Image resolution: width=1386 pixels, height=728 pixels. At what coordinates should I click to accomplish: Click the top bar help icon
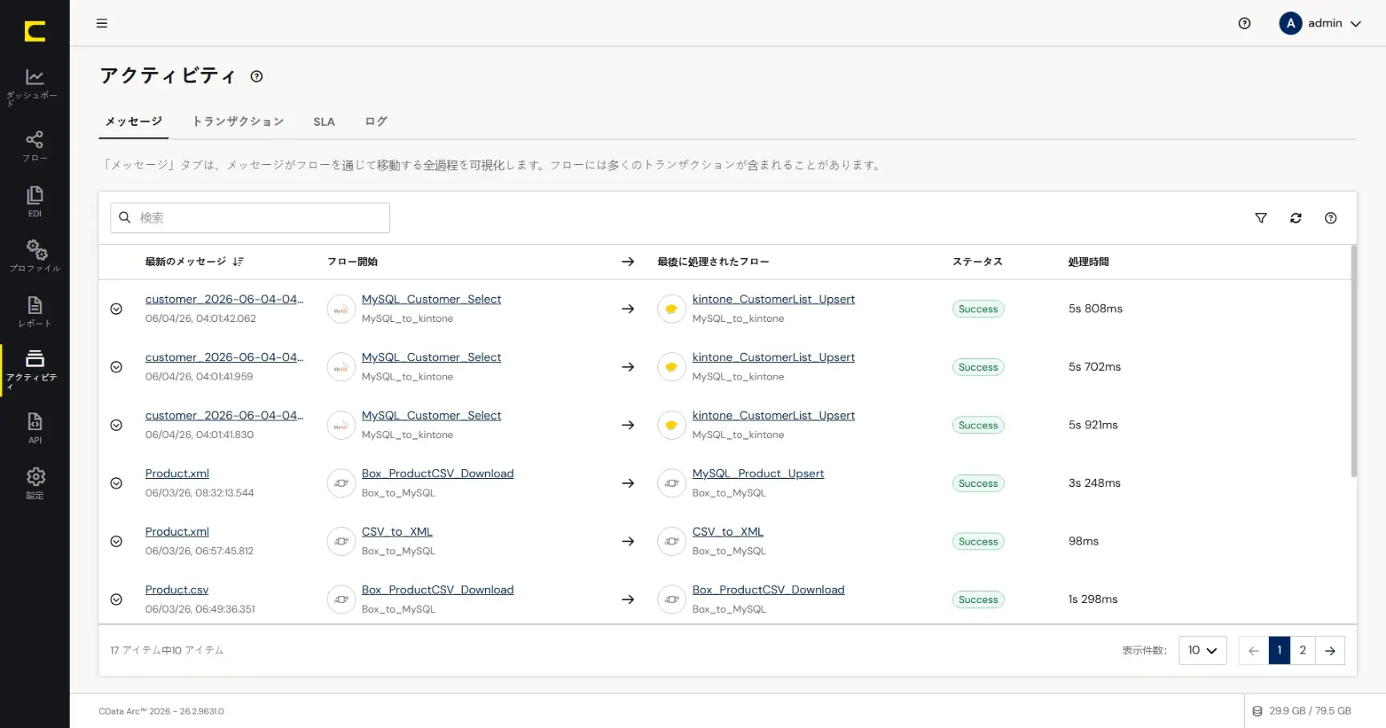click(x=1244, y=23)
